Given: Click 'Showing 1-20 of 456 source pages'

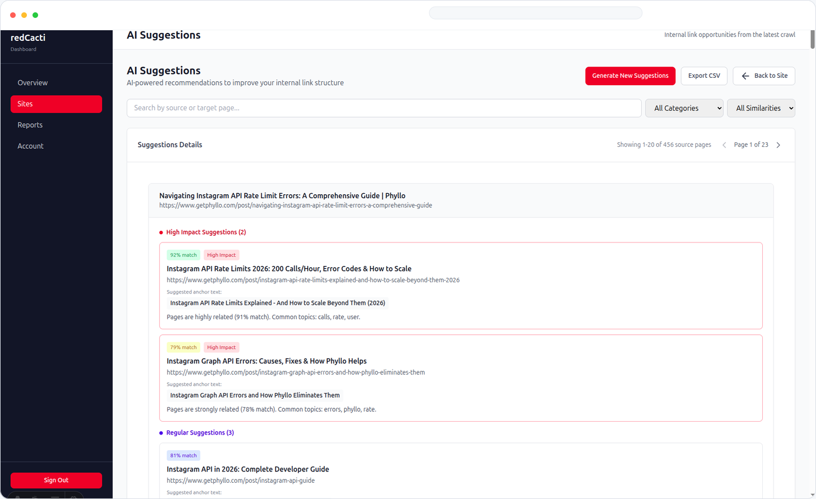Looking at the screenshot, I should (664, 145).
